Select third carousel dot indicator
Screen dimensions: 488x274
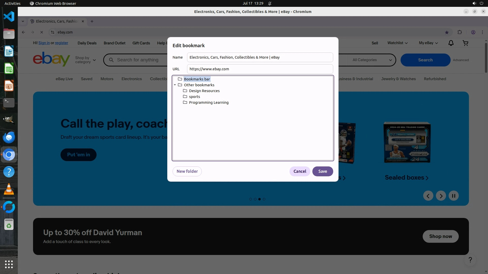(260, 199)
